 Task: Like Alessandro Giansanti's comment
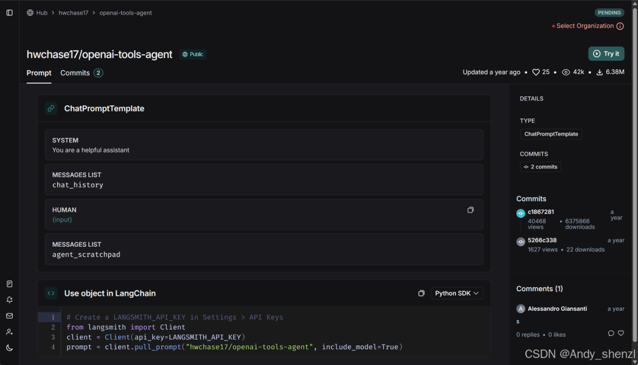(x=621, y=333)
